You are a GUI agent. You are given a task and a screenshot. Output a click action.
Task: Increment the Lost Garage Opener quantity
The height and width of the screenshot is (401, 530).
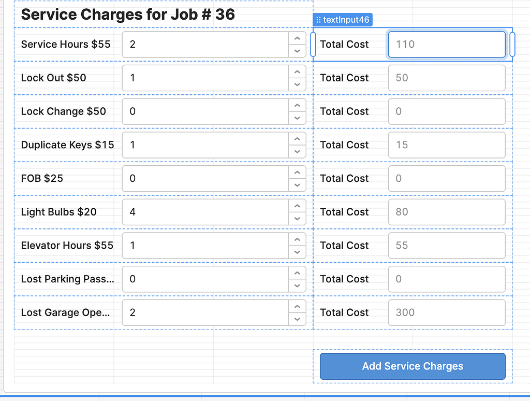pyautogui.click(x=297, y=306)
